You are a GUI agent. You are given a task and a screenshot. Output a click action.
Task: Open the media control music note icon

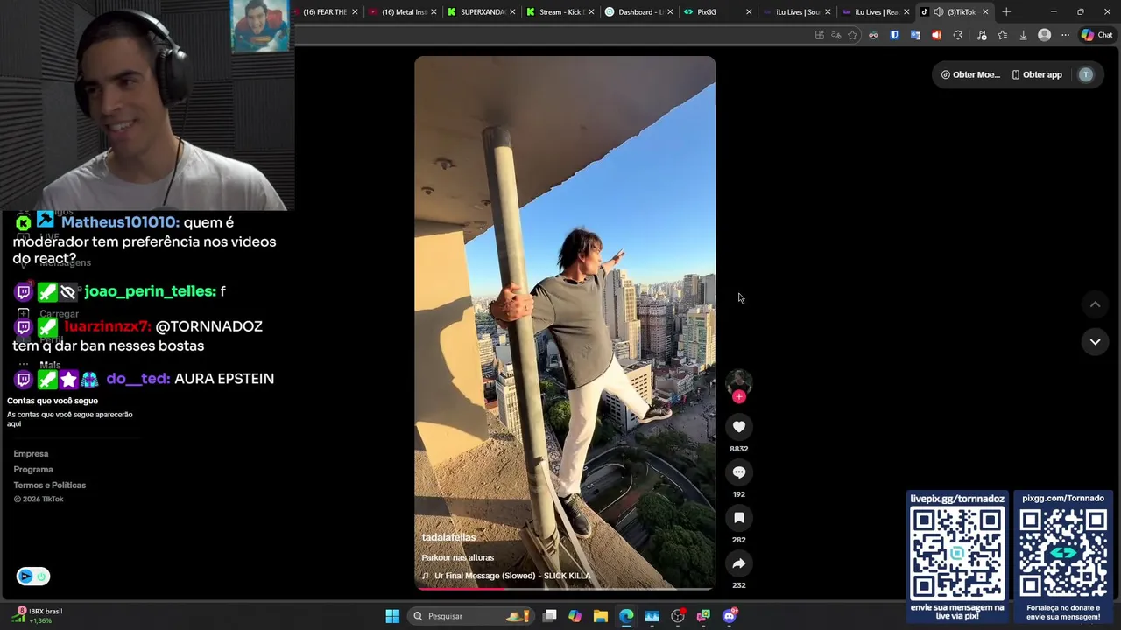pos(982,35)
